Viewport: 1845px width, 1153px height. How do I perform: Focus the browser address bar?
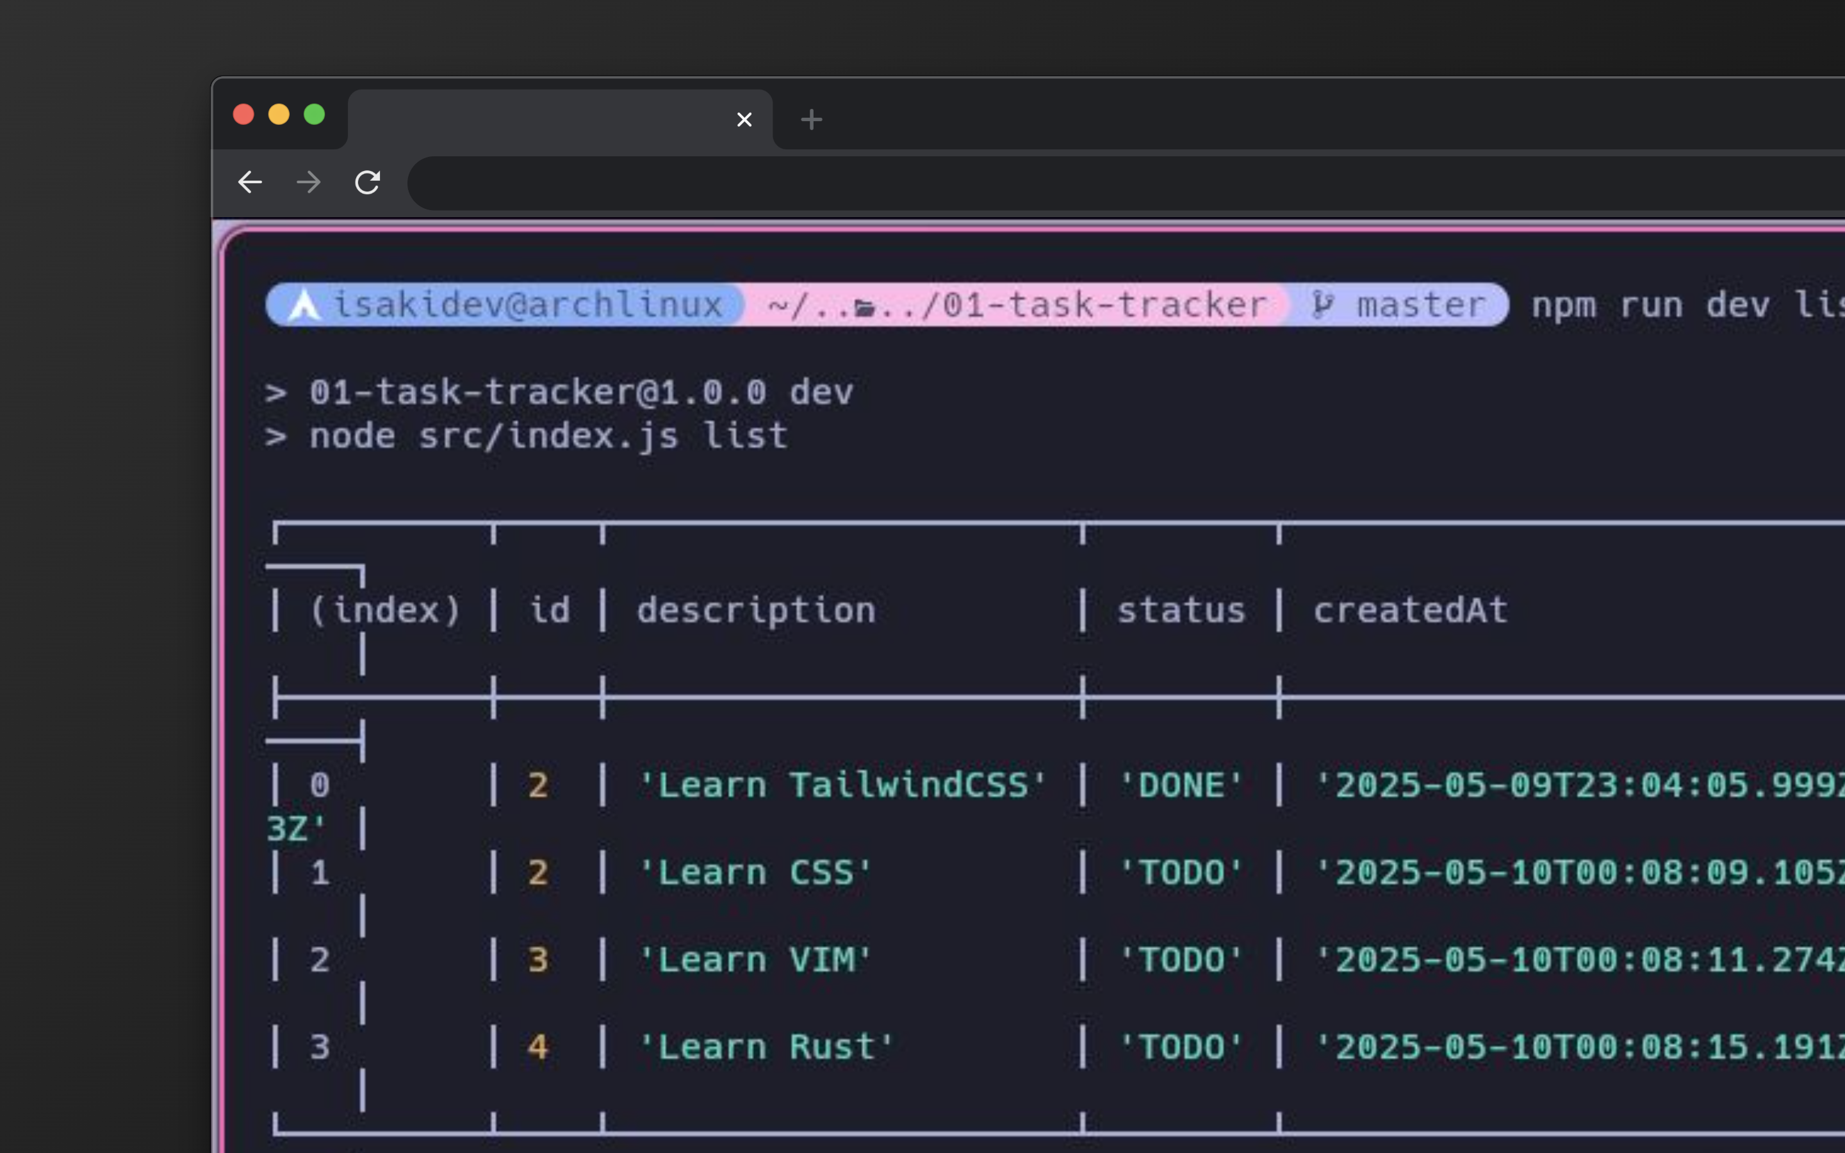[x=1067, y=183]
